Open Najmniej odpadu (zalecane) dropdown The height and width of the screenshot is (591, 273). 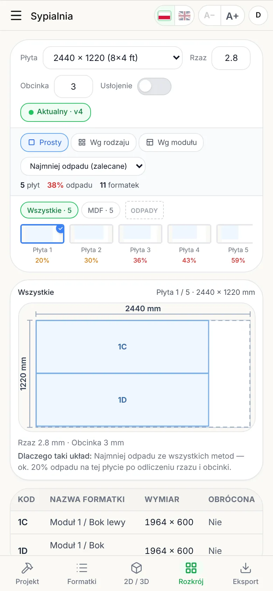[x=83, y=166]
